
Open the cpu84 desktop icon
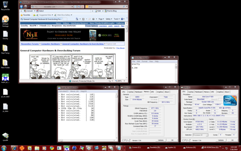[x=5, y=136]
